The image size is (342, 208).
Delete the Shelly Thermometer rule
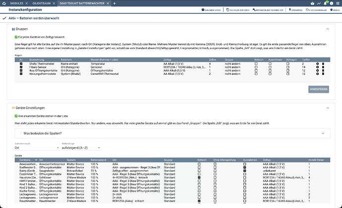tap(323, 64)
